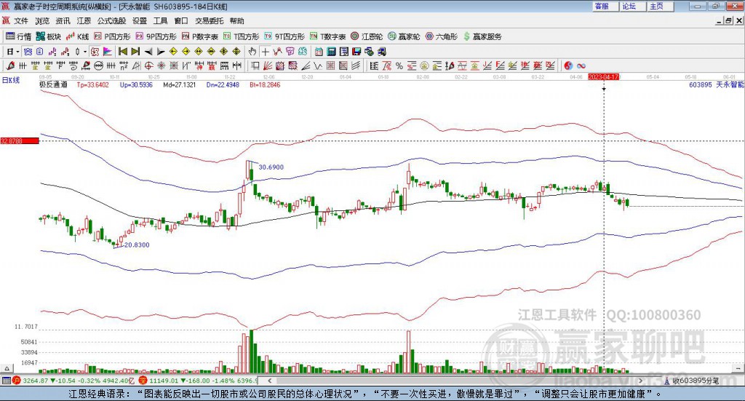Click the 30.6900 high price label
This screenshot has width=745, height=401.
pos(271,167)
